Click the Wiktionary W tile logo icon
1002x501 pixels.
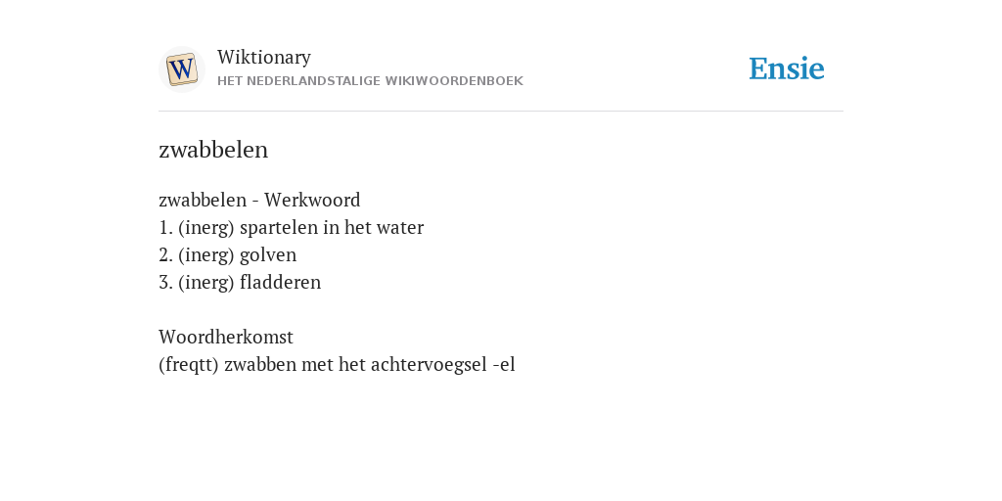182,69
